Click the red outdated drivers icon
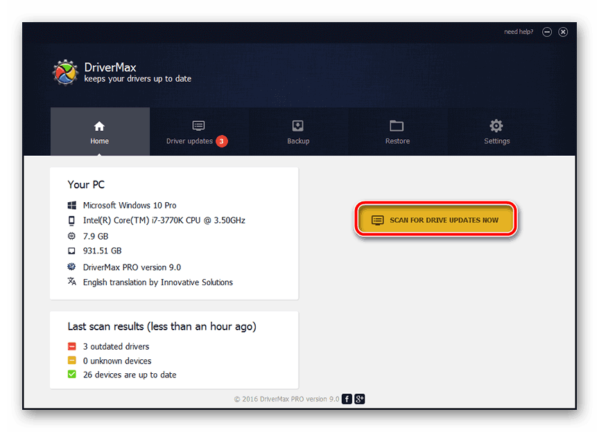The height and width of the screenshot is (432, 599). tap(72, 346)
